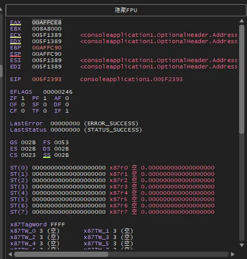Select the EBP register value 00AFFC90
Screen dimensions: 247x259
(x=47, y=48)
